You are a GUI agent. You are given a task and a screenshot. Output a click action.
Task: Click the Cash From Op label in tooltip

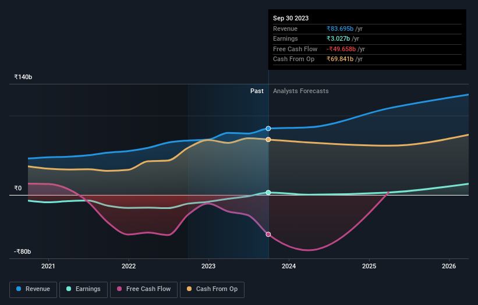tap(293, 59)
